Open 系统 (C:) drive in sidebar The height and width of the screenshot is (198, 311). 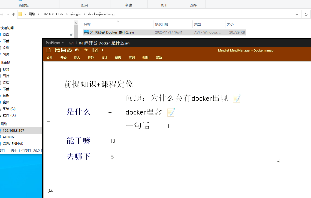point(9,109)
